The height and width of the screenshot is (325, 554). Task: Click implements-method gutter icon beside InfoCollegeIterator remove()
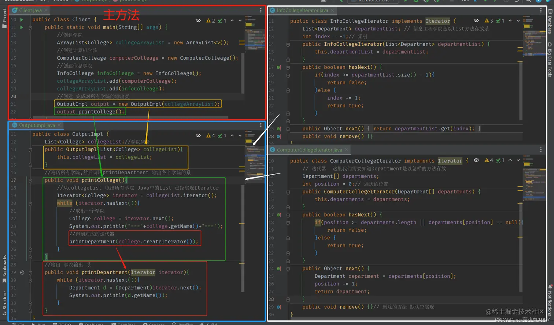[x=279, y=137]
